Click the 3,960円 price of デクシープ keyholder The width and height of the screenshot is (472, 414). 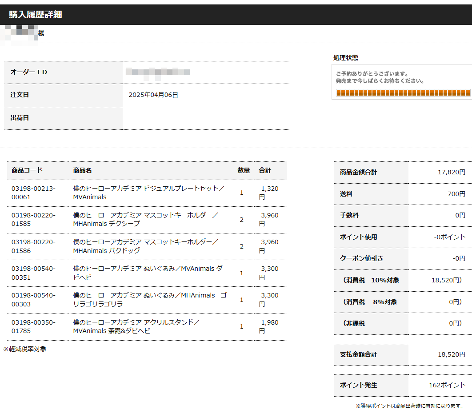coord(268,220)
